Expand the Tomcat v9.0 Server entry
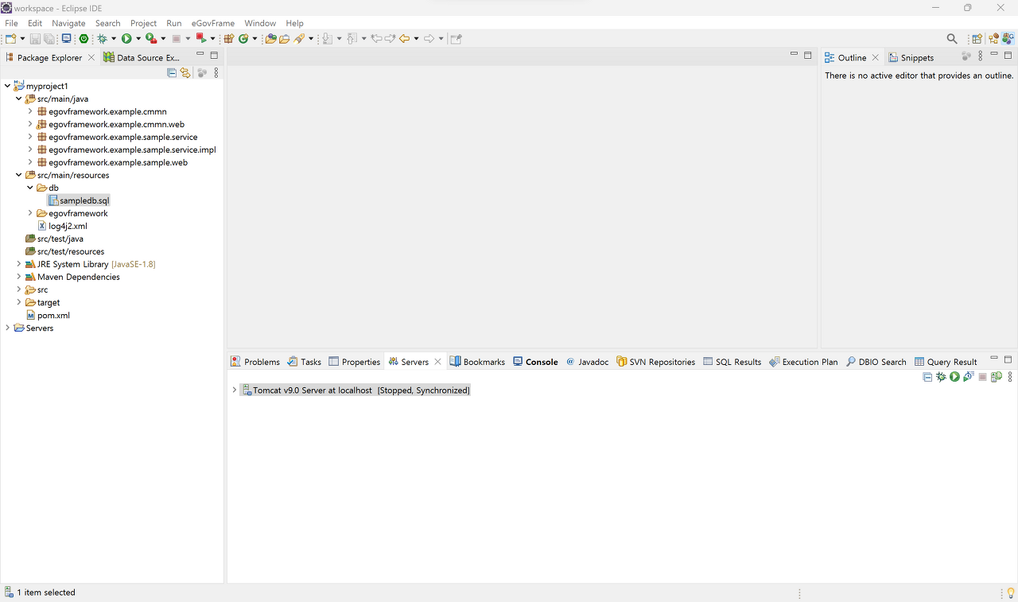The height and width of the screenshot is (602, 1018). point(235,390)
